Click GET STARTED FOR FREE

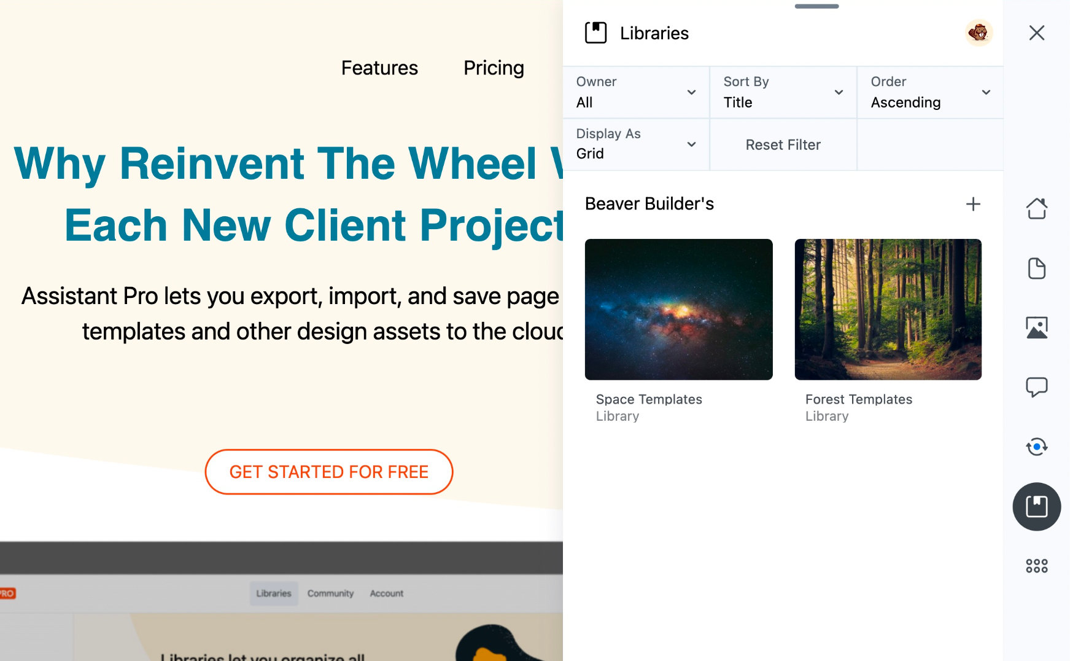tap(329, 472)
